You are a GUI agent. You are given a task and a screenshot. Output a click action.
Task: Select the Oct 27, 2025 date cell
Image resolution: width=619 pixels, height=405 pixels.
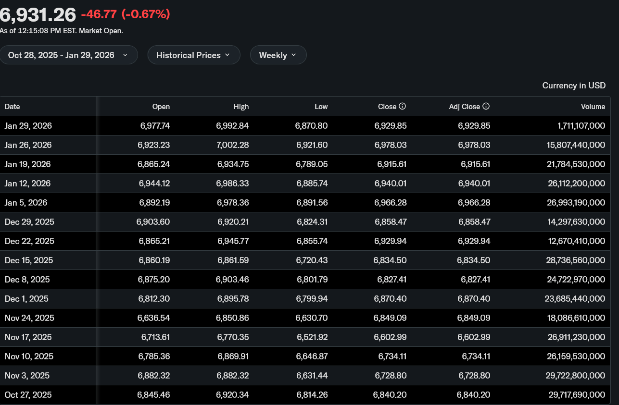point(28,395)
